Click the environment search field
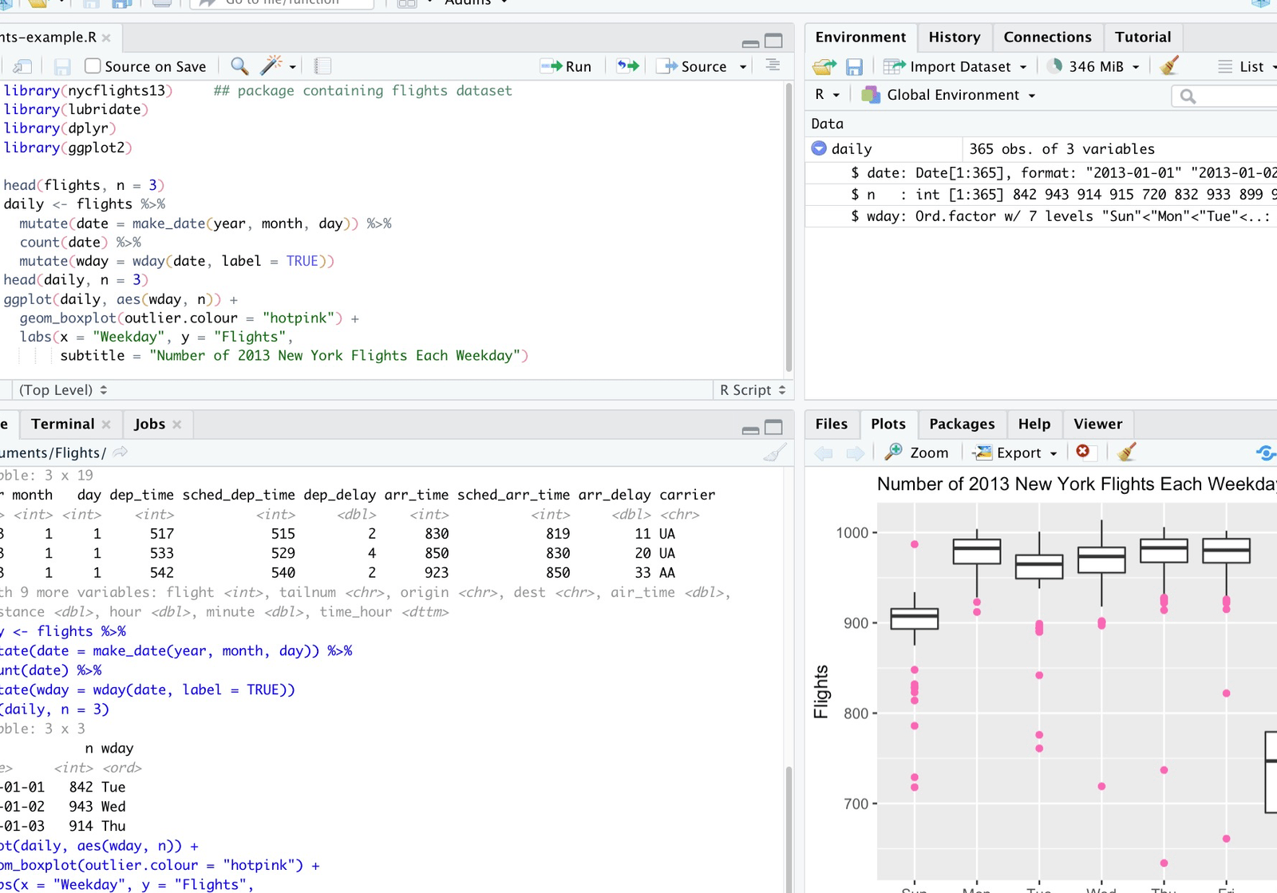1277x893 pixels. click(x=1233, y=96)
